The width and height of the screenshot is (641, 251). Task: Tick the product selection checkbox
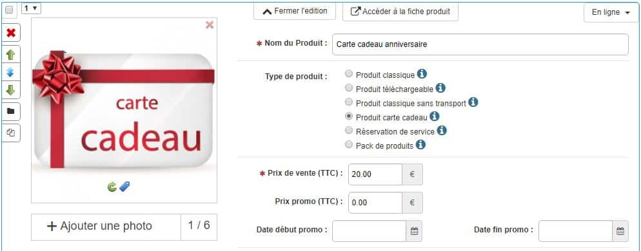click(x=9, y=10)
